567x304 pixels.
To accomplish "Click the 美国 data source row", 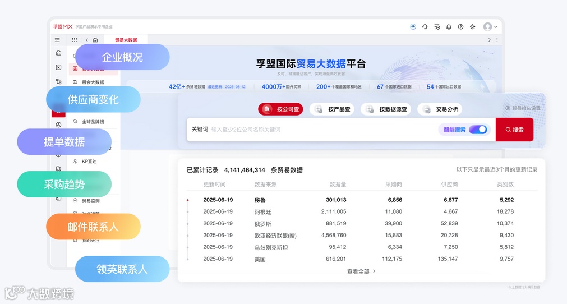I will [362, 259].
